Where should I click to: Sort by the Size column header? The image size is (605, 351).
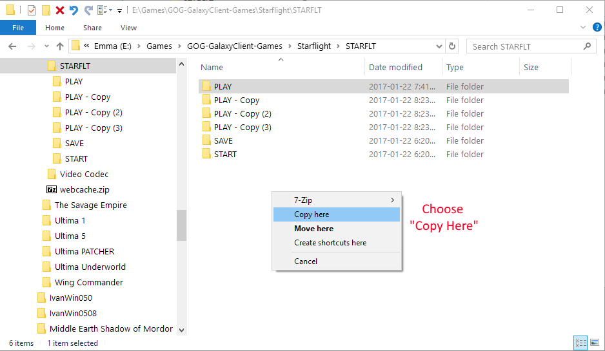(x=531, y=67)
